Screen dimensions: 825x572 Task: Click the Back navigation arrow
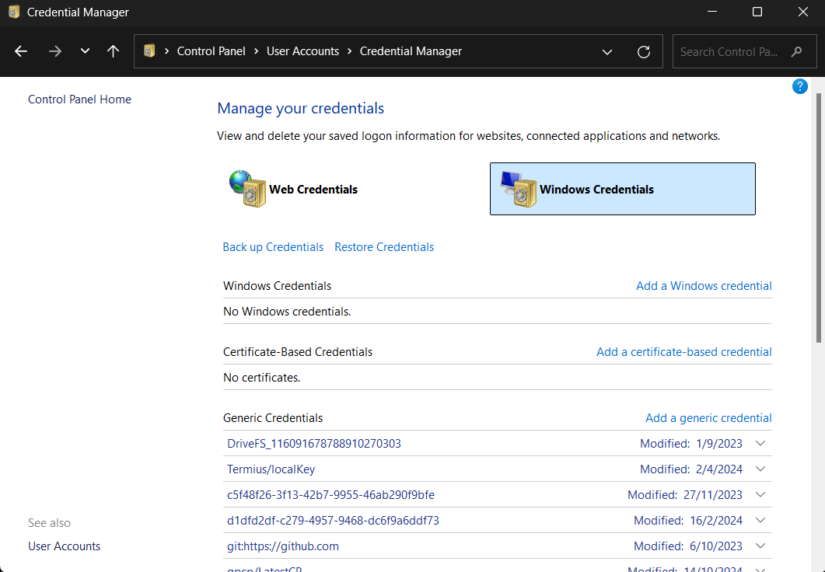pos(21,51)
